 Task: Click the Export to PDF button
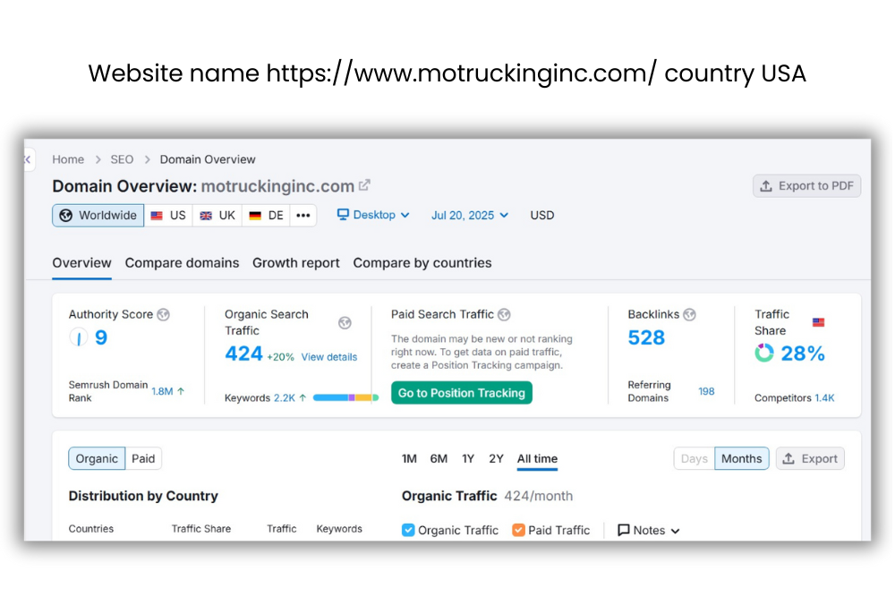806,186
